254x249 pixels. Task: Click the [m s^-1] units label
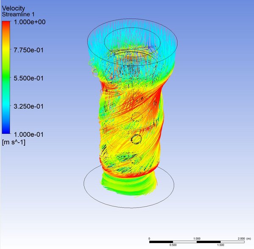point(14,142)
